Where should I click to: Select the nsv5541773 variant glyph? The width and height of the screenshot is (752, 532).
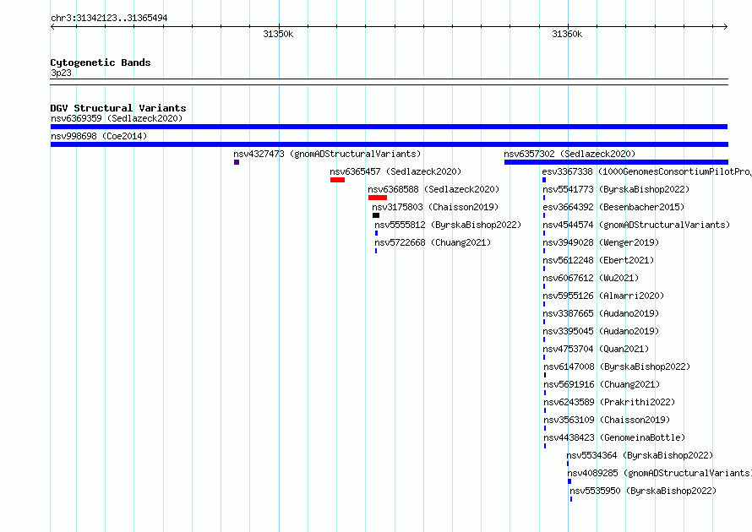(544, 198)
